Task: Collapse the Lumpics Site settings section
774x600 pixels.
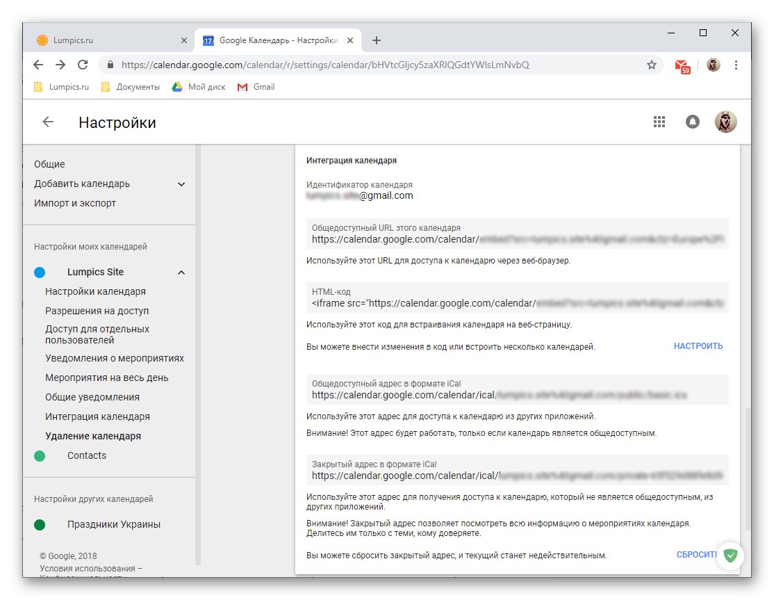Action: pos(181,272)
